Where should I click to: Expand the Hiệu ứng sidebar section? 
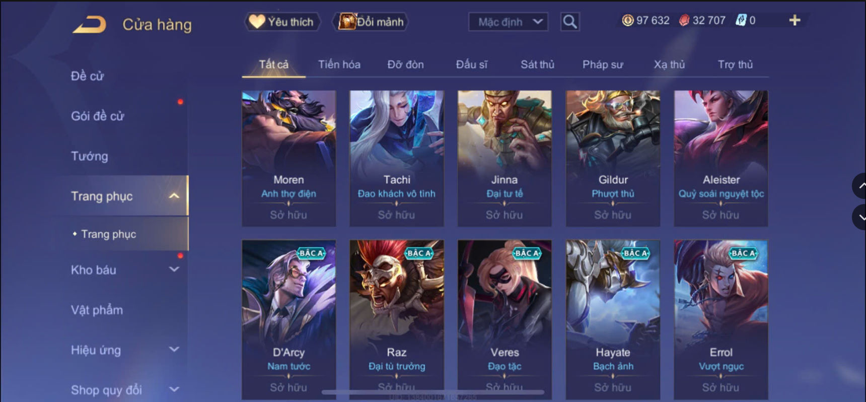pyautogui.click(x=174, y=350)
